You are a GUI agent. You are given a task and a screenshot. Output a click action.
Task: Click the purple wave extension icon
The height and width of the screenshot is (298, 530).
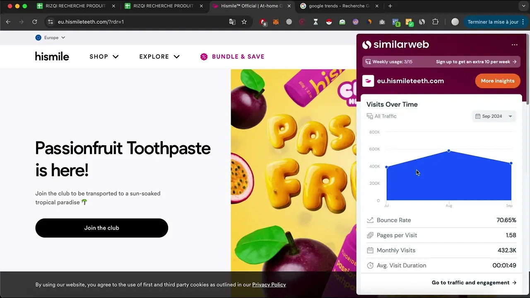pyautogui.click(x=355, y=22)
